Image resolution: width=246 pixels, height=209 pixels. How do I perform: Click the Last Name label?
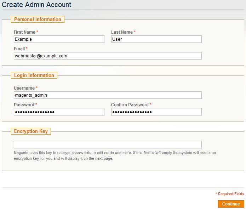pyautogui.click(x=122, y=32)
